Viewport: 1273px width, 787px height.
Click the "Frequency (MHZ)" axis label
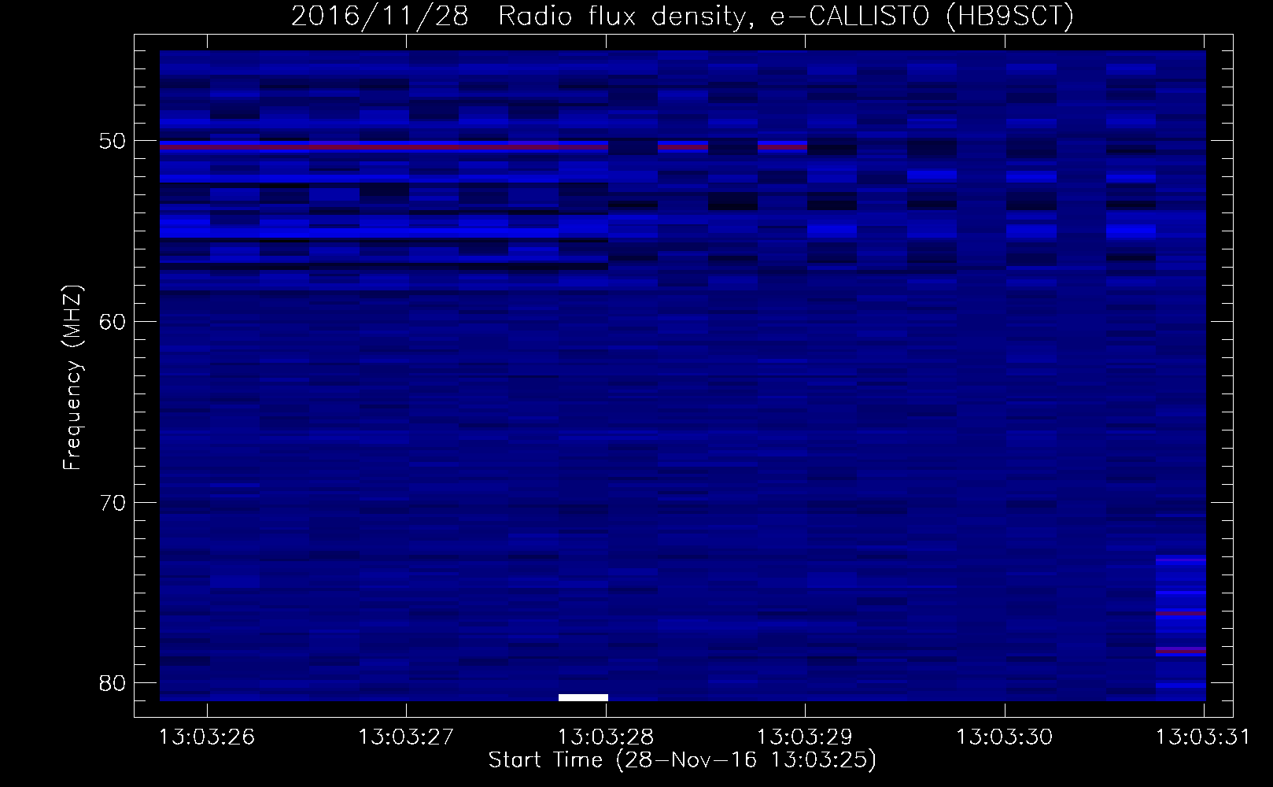(72, 378)
